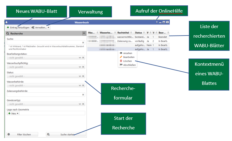Image resolution: width=232 pixels, height=141 pixels.
Task: Expand the Bearbeitungsstatus dropdown
Action: (80, 57)
